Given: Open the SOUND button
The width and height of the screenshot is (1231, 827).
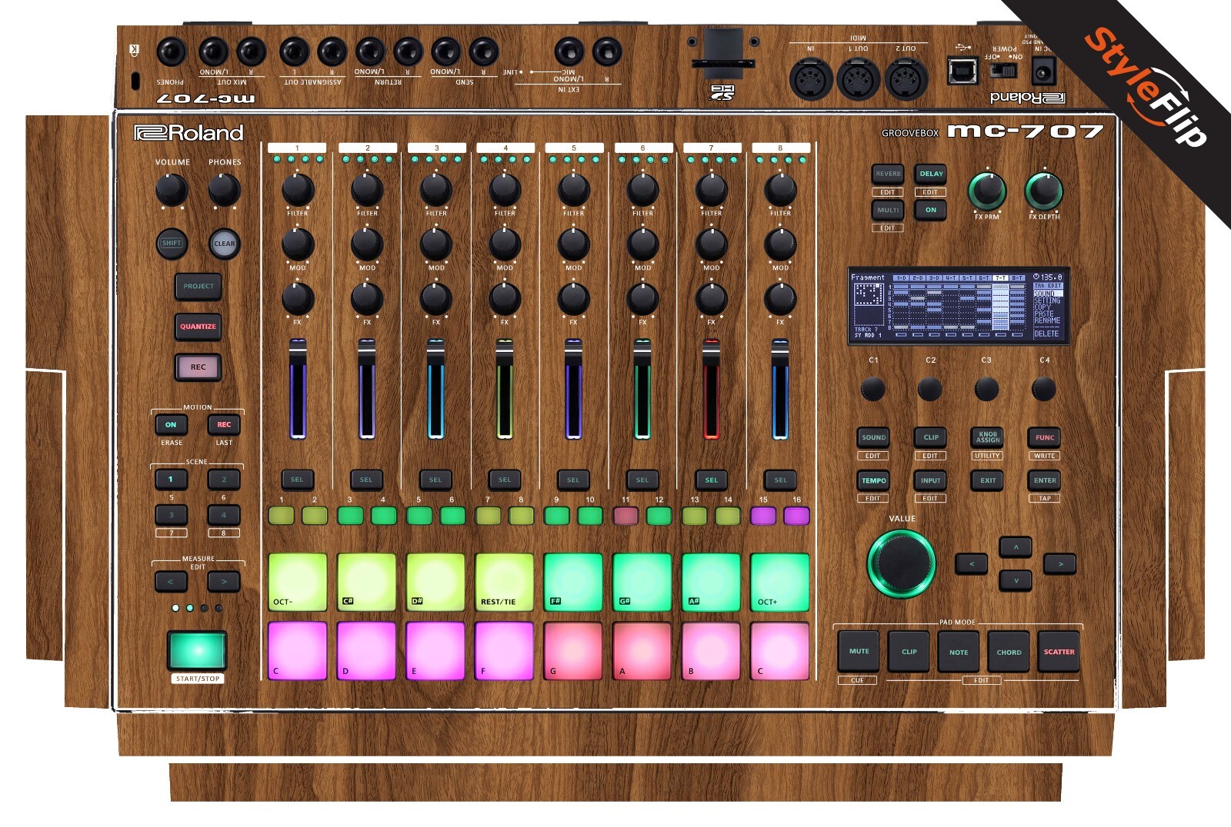Looking at the screenshot, I should tap(873, 437).
